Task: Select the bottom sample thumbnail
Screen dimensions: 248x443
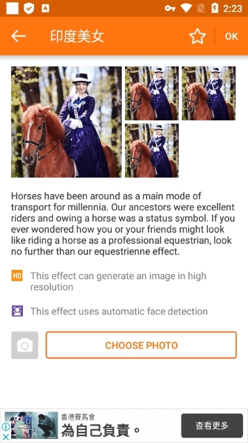Action: 152,150
